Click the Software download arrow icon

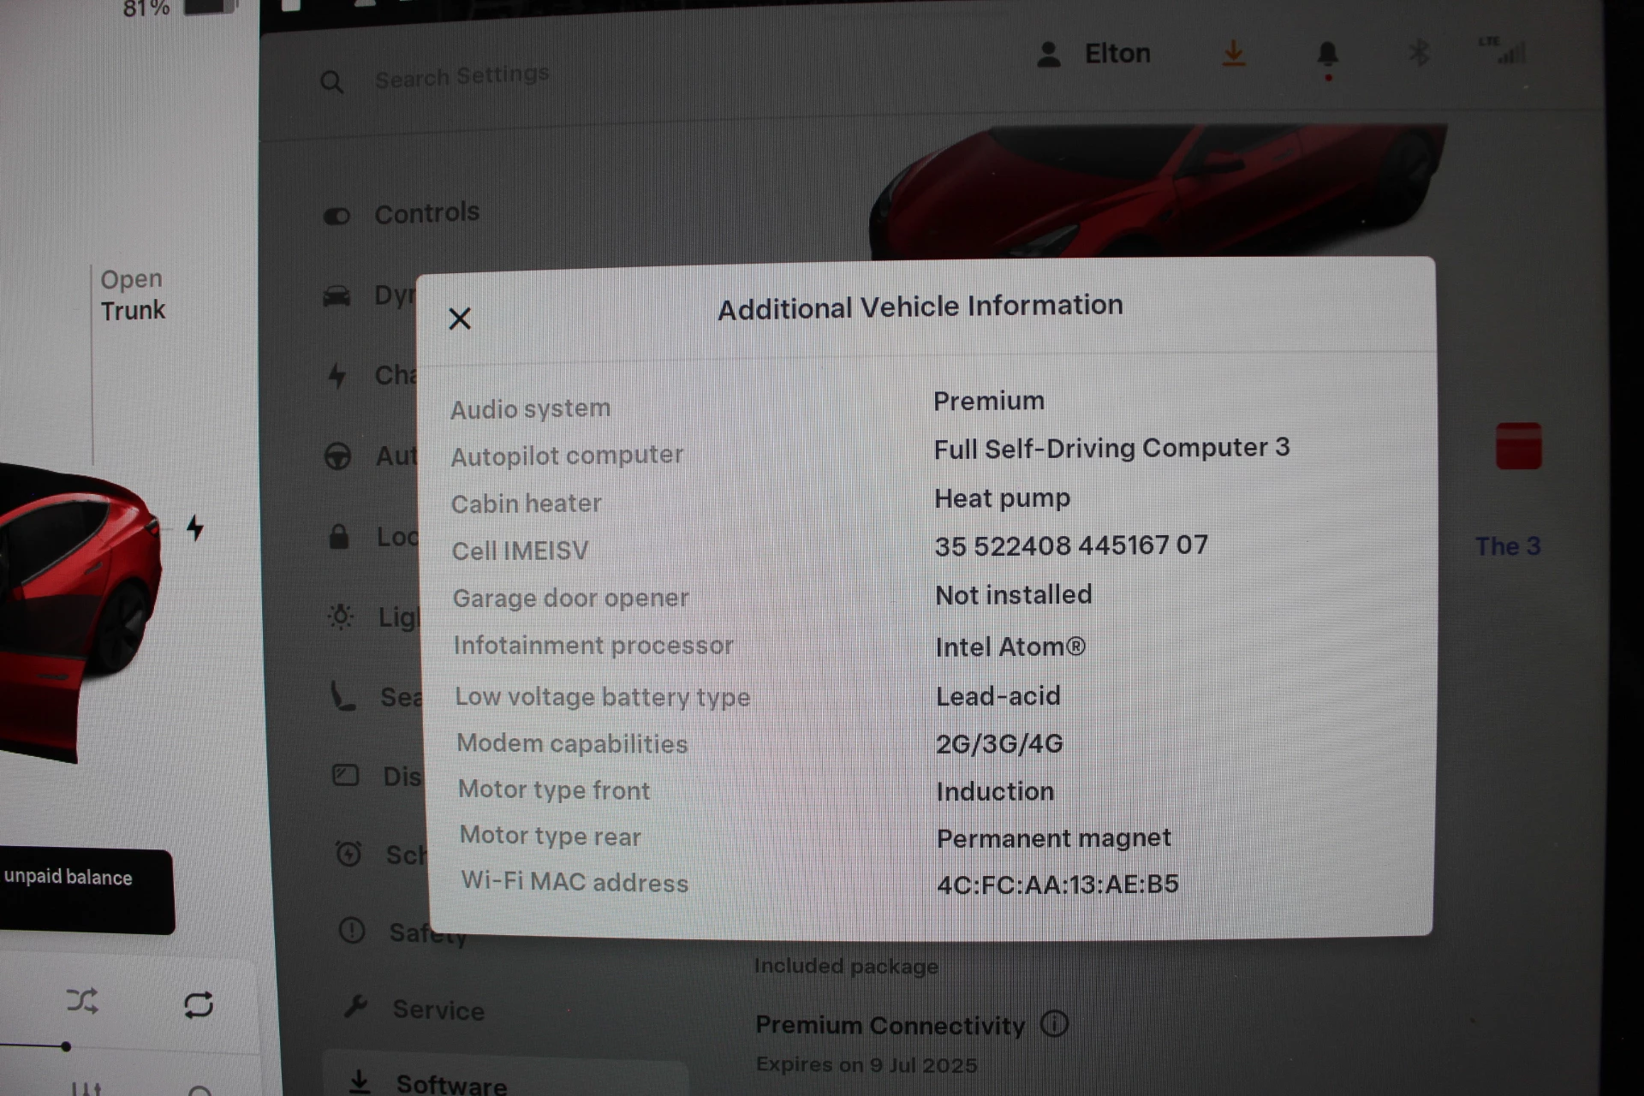pos(360,1081)
